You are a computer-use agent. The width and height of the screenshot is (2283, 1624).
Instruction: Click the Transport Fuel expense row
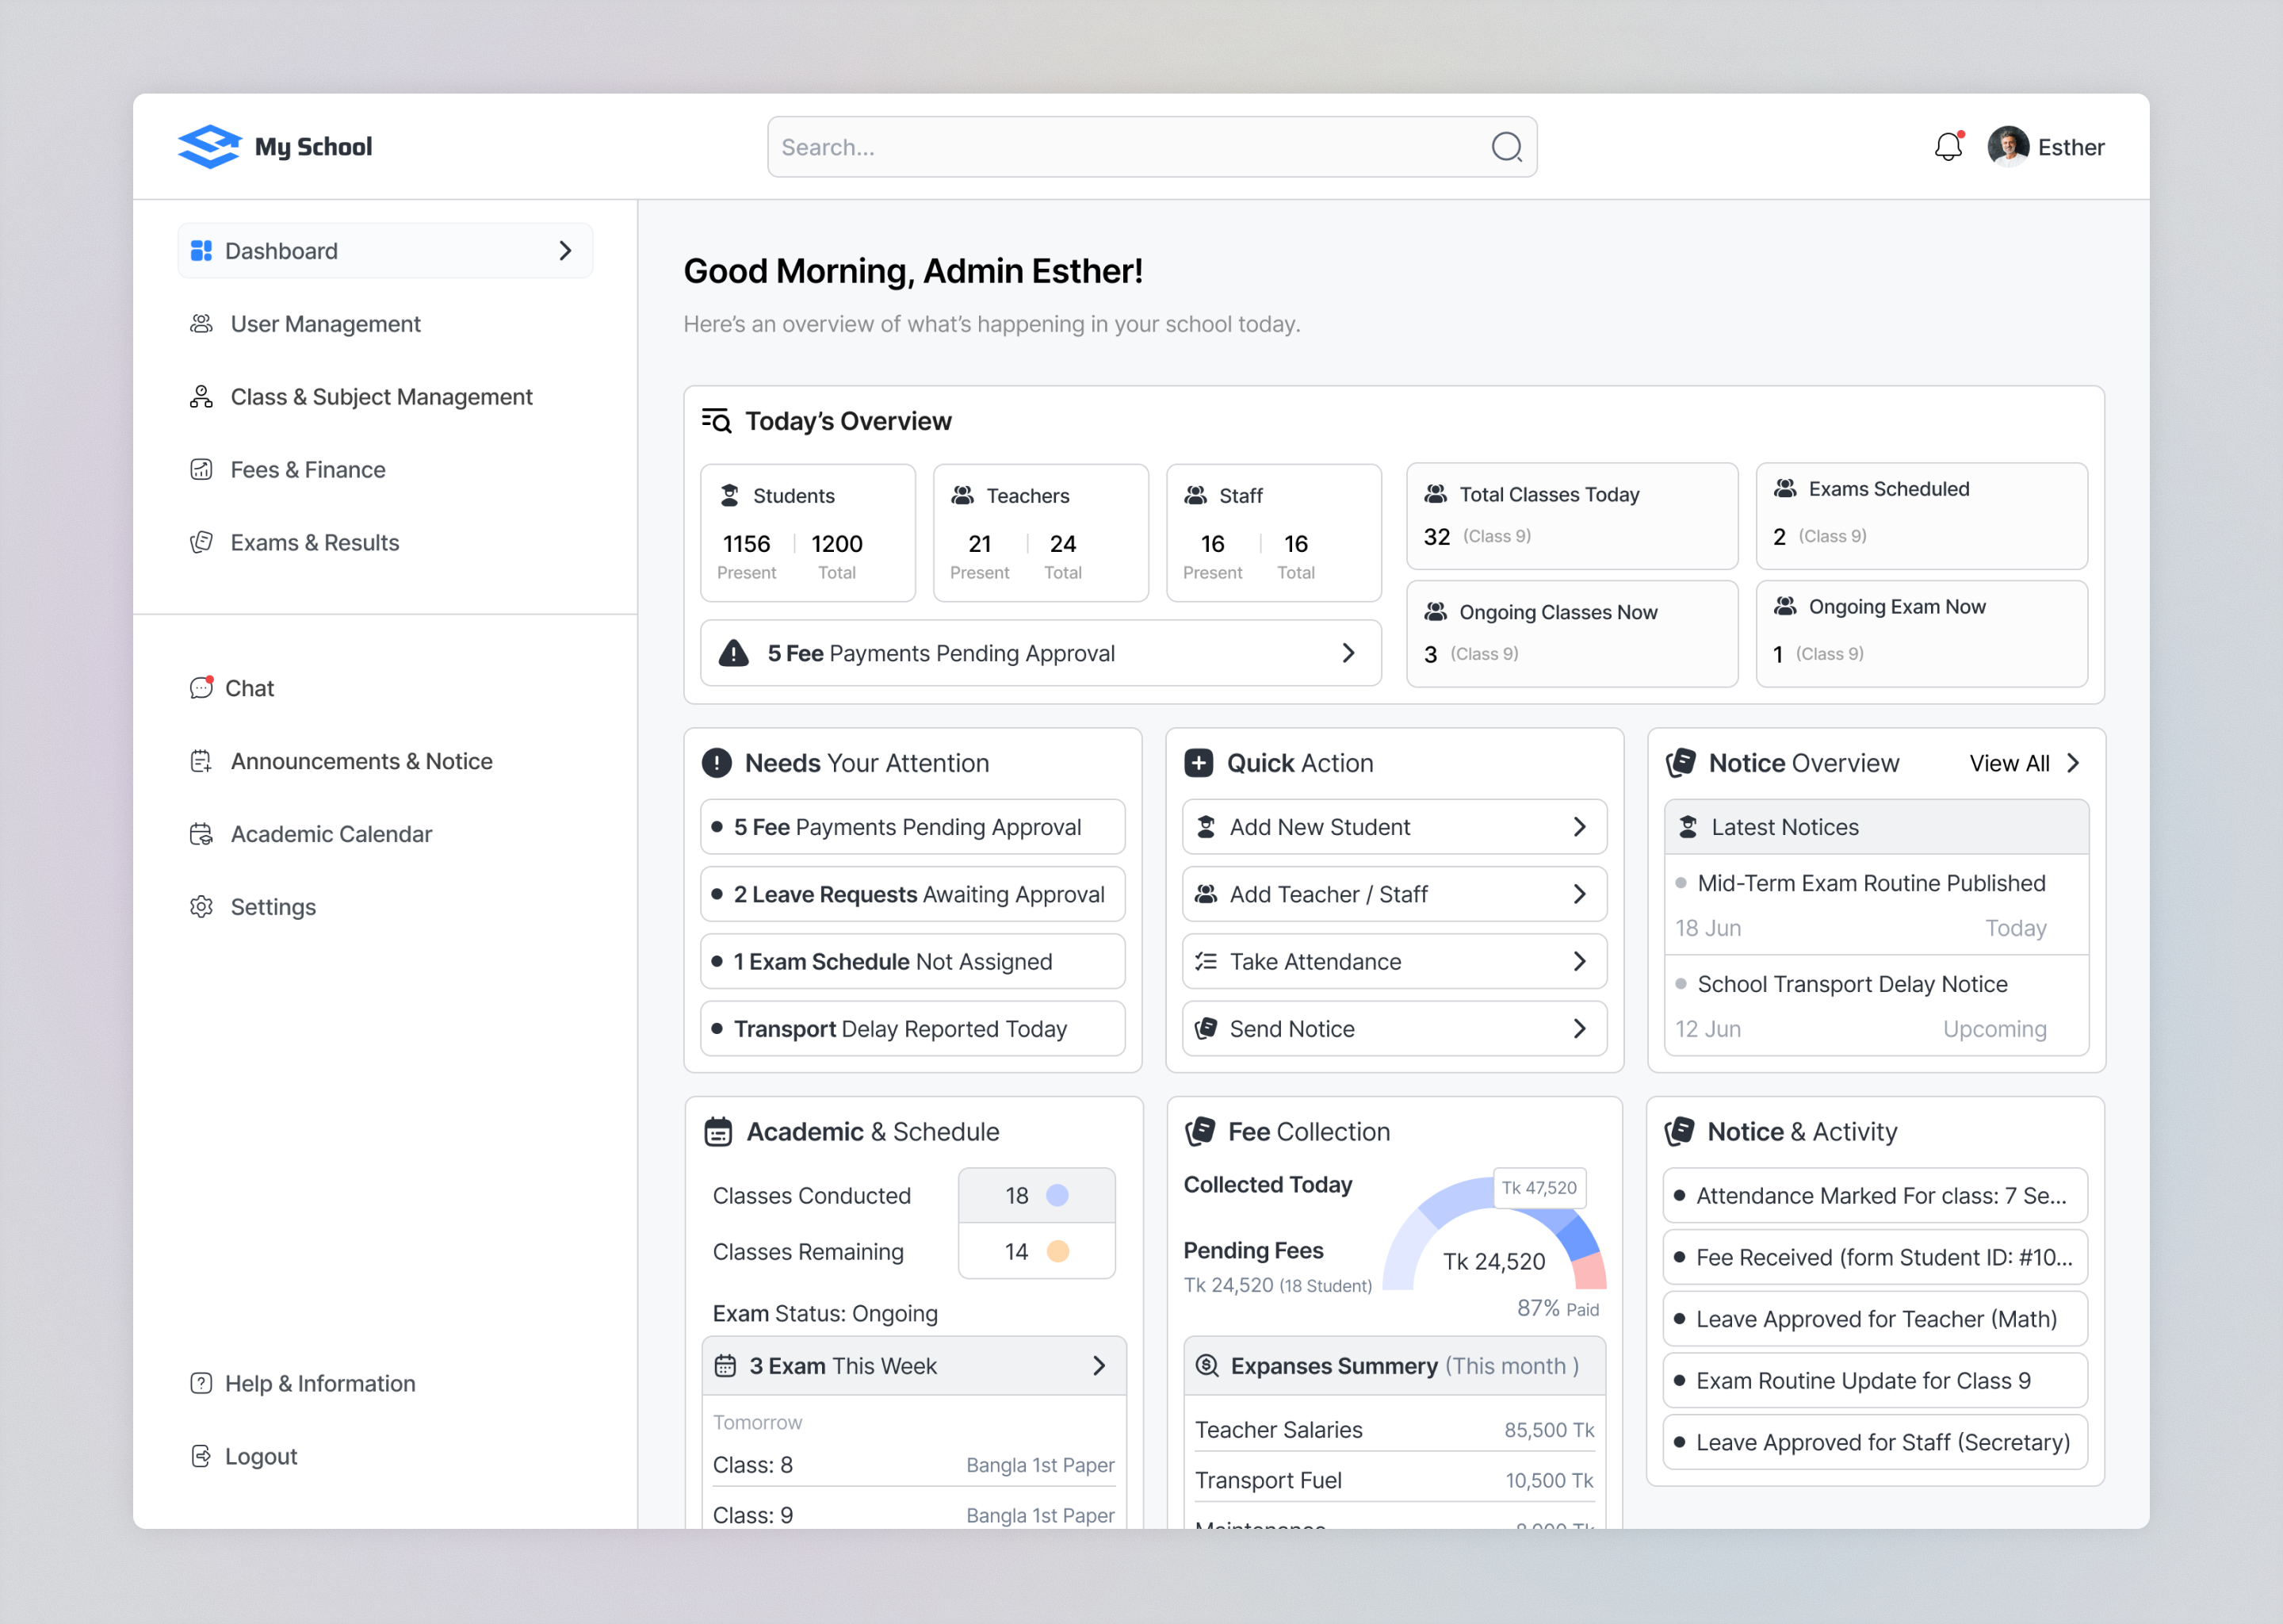1394,1480
